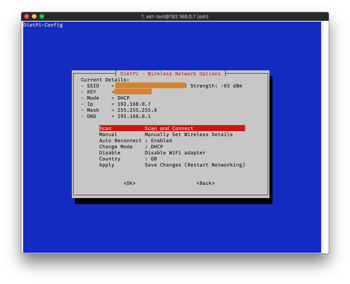Image resolution: width=350 pixels, height=284 pixels.
Task: Select the Scan and Connect menu entry
Action: [x=172, y=128]
